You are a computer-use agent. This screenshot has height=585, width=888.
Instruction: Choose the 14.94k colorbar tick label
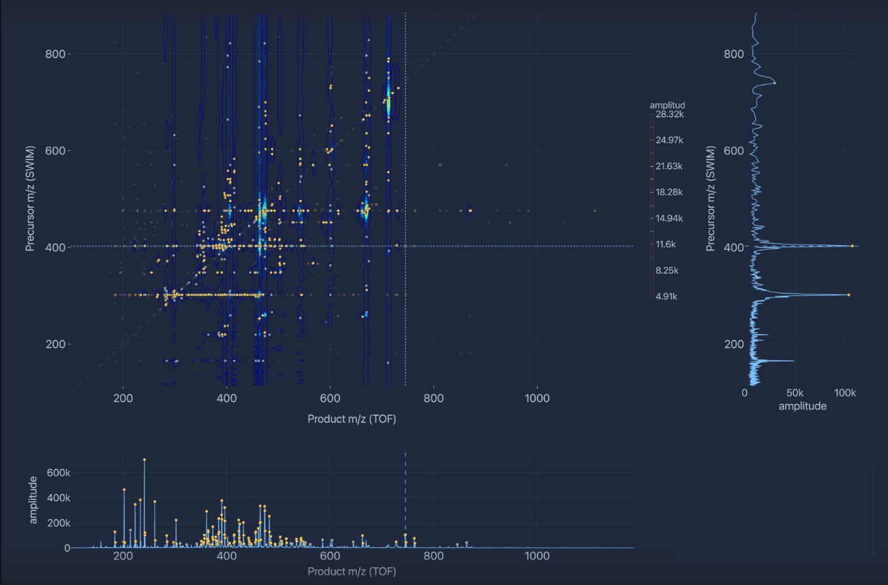pos(670,218)
